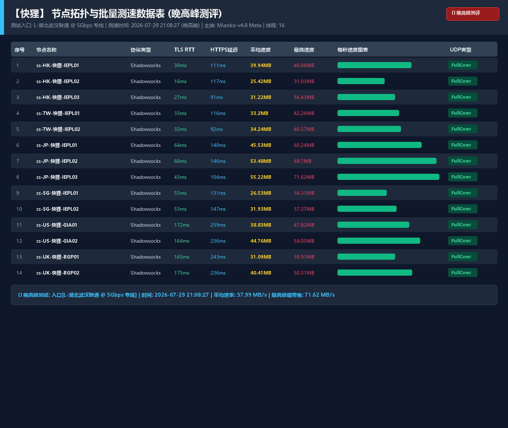Select node ss-UK-快狸-BGP01
The height and width of the screenshot is (428, 508).
pyautogui.click(x=58, y=257)
